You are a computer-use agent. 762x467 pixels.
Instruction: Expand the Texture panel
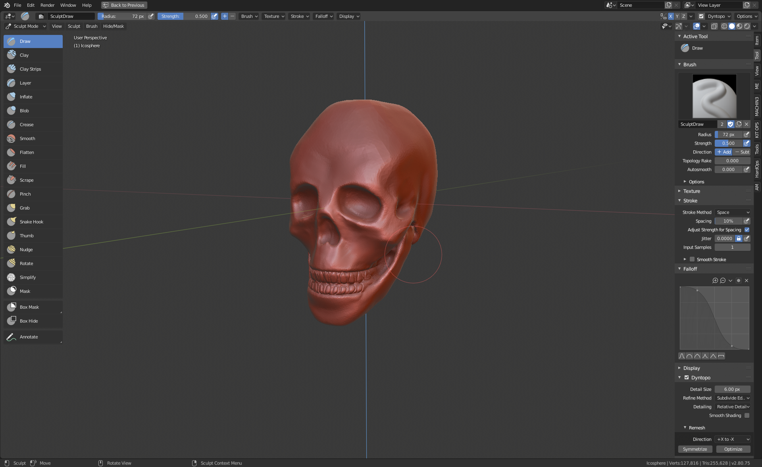[691, 191]
